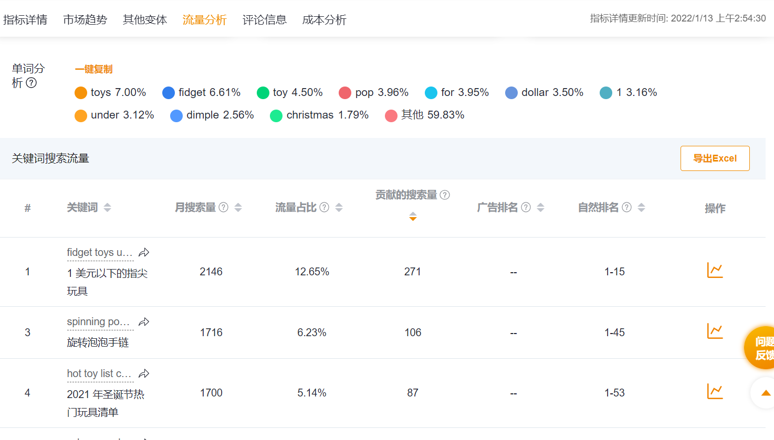Open trend chart for fidget toys row
Viewport: 774px width, 440px height.
715,271
